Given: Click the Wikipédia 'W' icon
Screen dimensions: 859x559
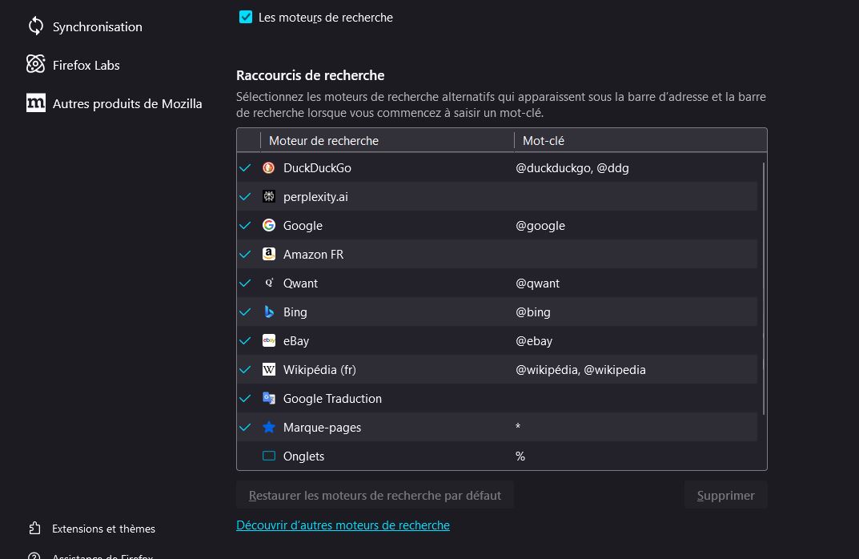Looking at the screenshot, I should [x=268, y=369].
